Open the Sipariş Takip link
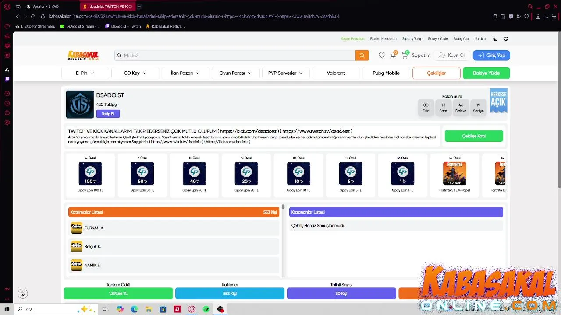Viewport: 561px width, 315px height. point(412,39)
